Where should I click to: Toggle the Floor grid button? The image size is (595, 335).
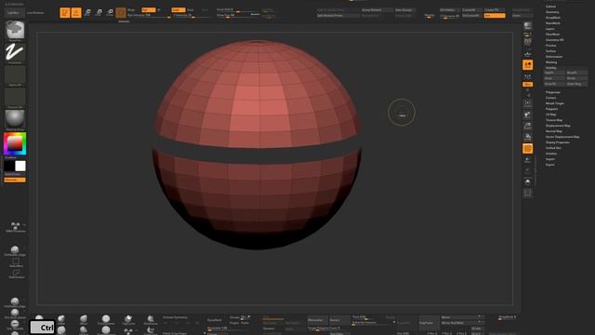[528, 54]
